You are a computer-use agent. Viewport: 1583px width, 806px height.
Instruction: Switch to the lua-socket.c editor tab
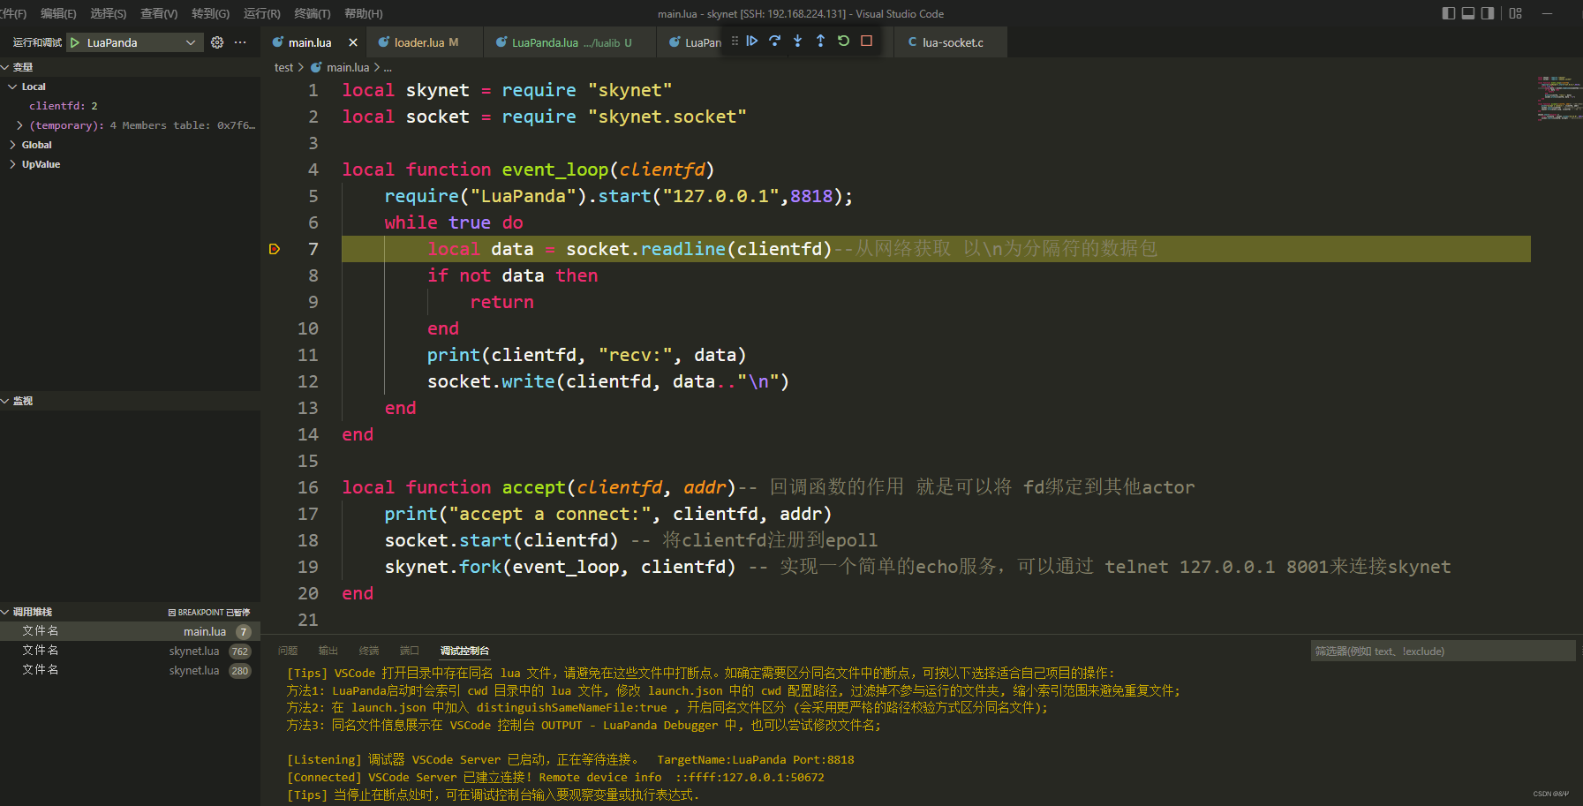pos(952,42)
